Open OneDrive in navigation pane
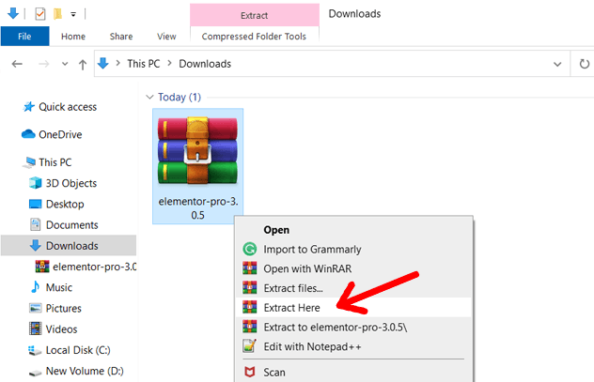 pos(60,134)
